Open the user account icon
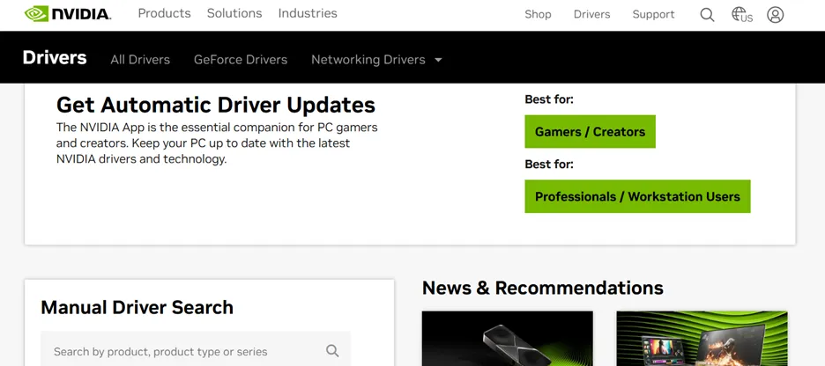The height and width of the screenshot is (366, 825). 775,15
